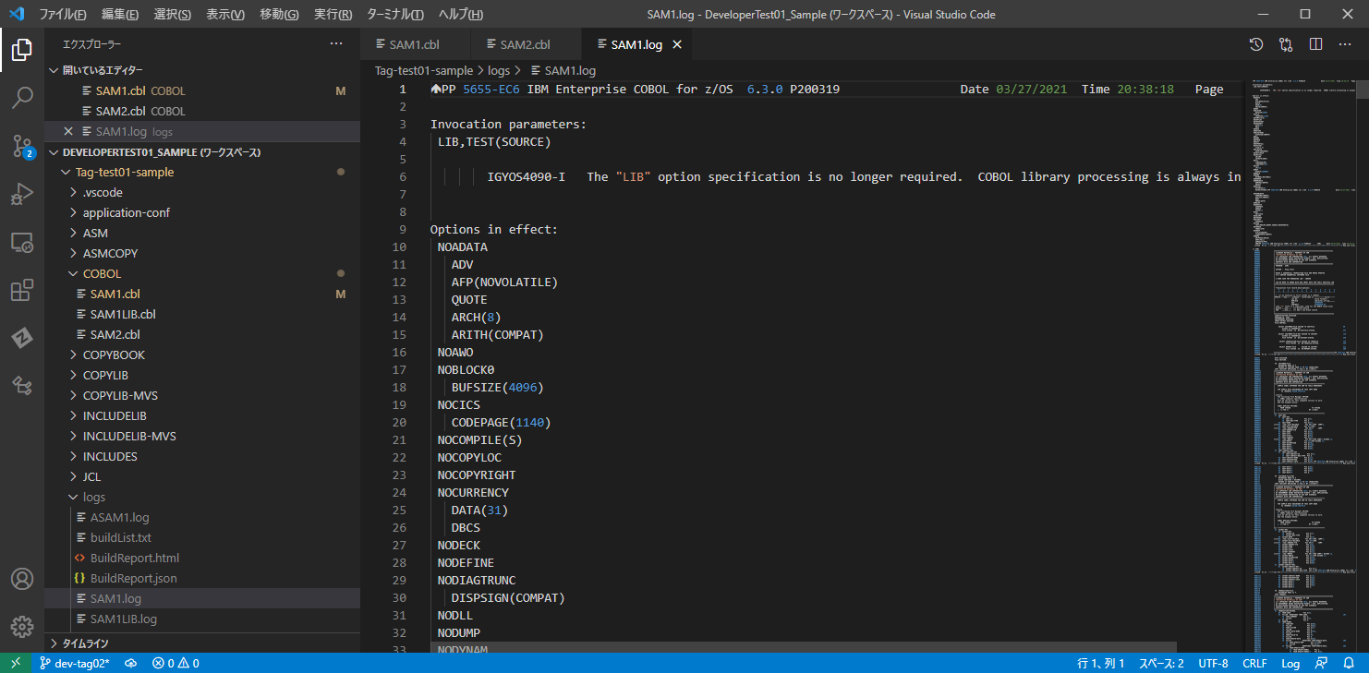
Task: Open the Accounts icon in activity bar
Action: point(22,579)
